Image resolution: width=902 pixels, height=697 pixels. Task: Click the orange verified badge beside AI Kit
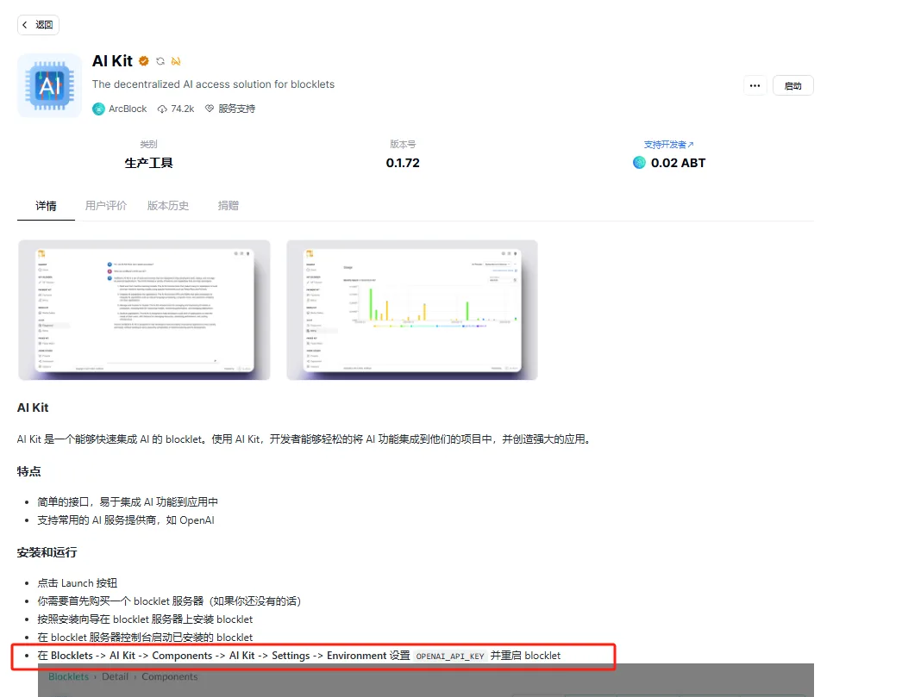[x=144, y=61]
